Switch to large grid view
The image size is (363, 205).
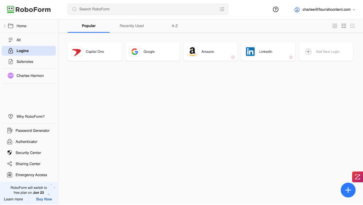(x=335, y=26)
